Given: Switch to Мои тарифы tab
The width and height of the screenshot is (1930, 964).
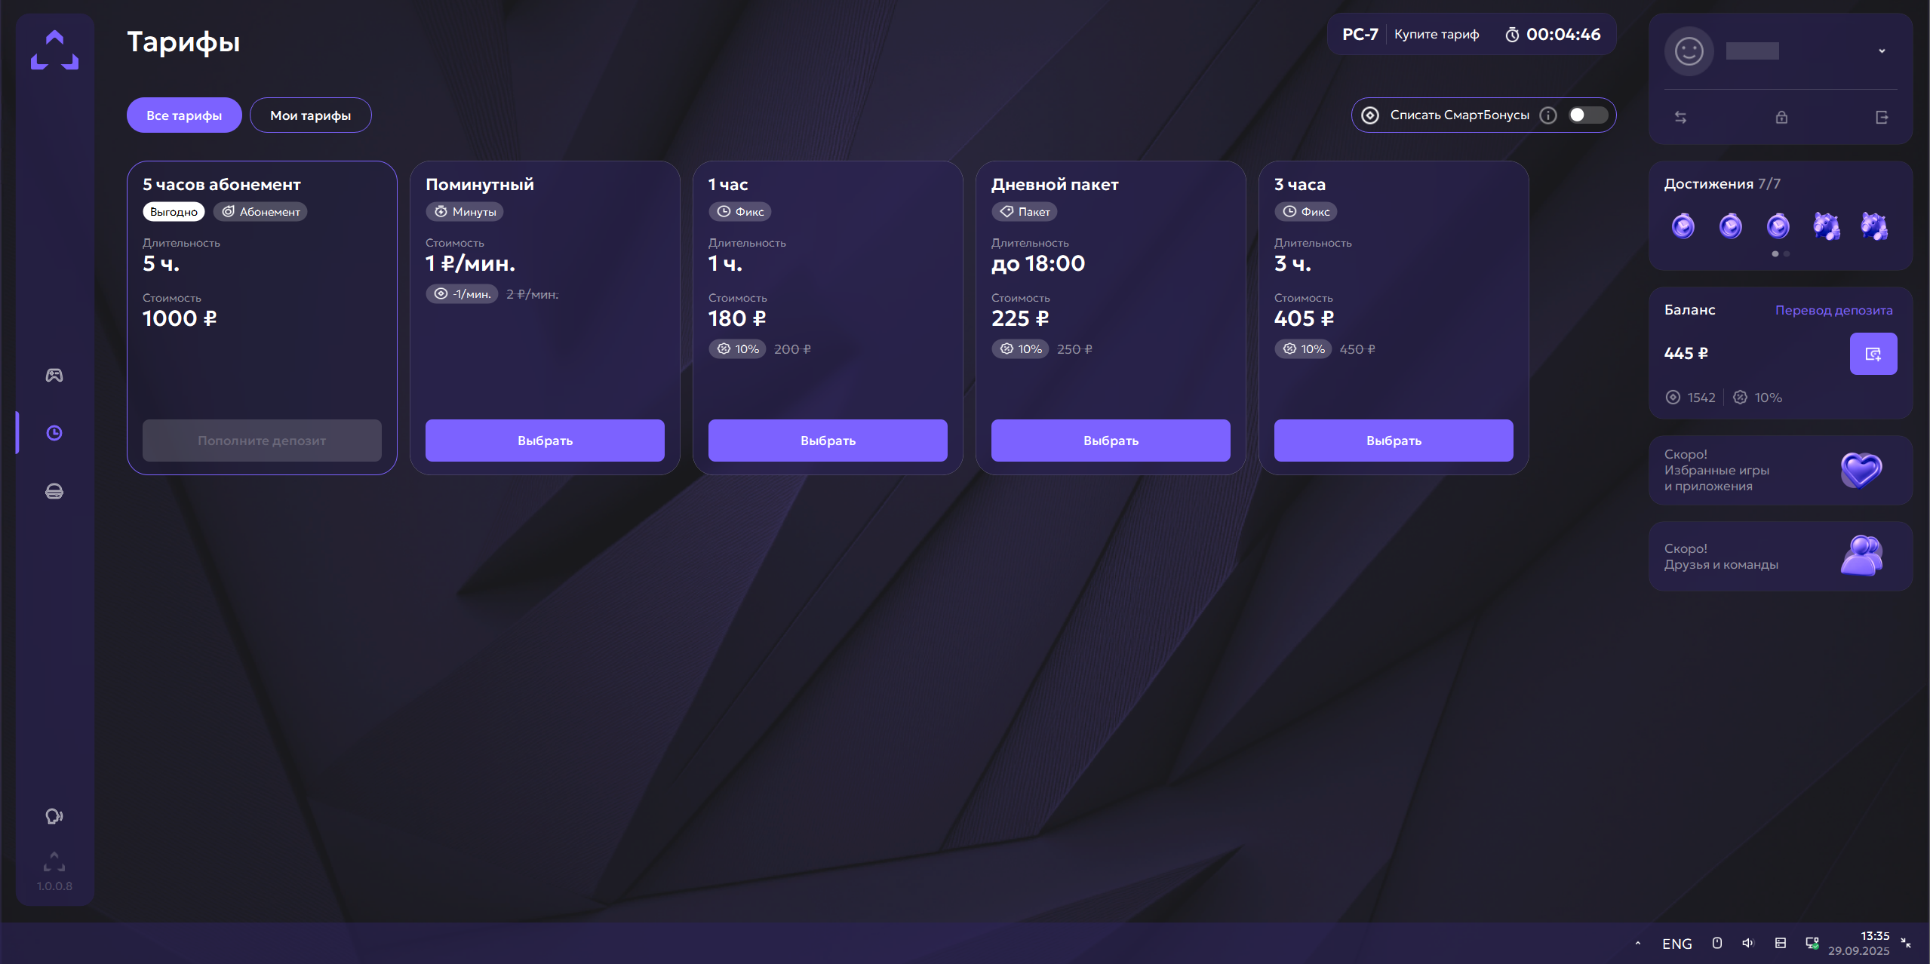Looking at the screenshot, I should pos(311,115).
